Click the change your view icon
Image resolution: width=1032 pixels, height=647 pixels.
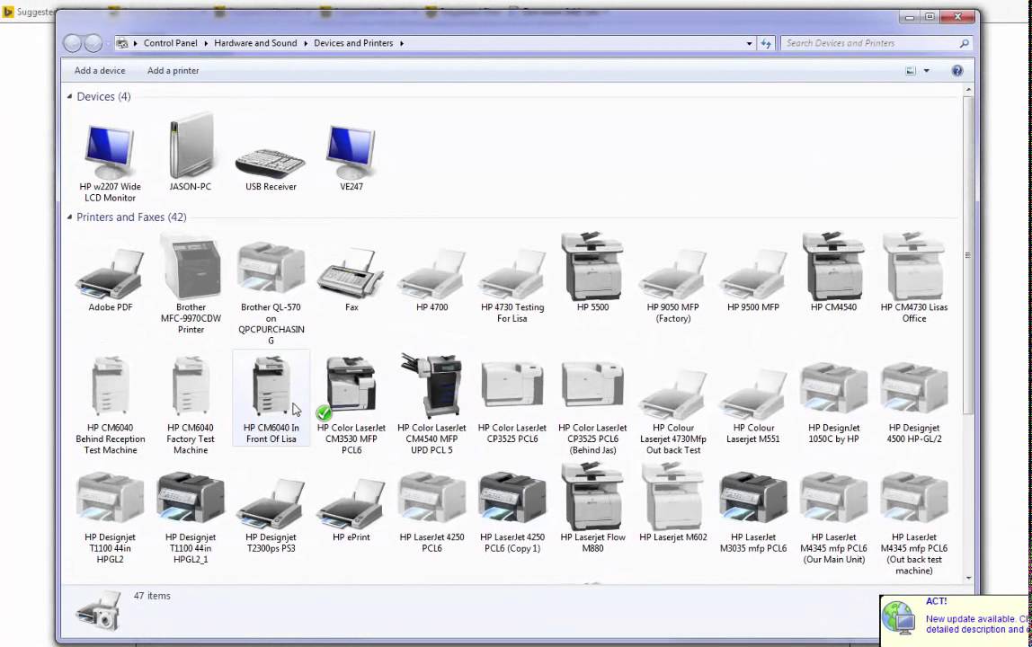[911, 70]
